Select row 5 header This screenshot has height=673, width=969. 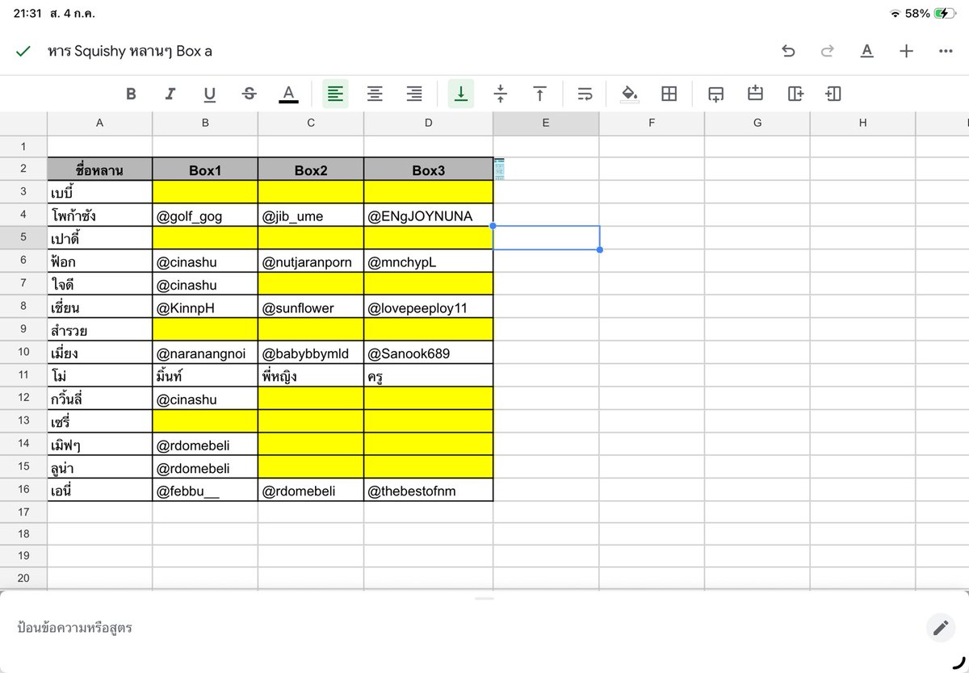point(23,238)
